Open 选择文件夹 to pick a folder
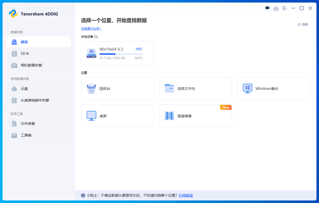 tap(195, 88)
